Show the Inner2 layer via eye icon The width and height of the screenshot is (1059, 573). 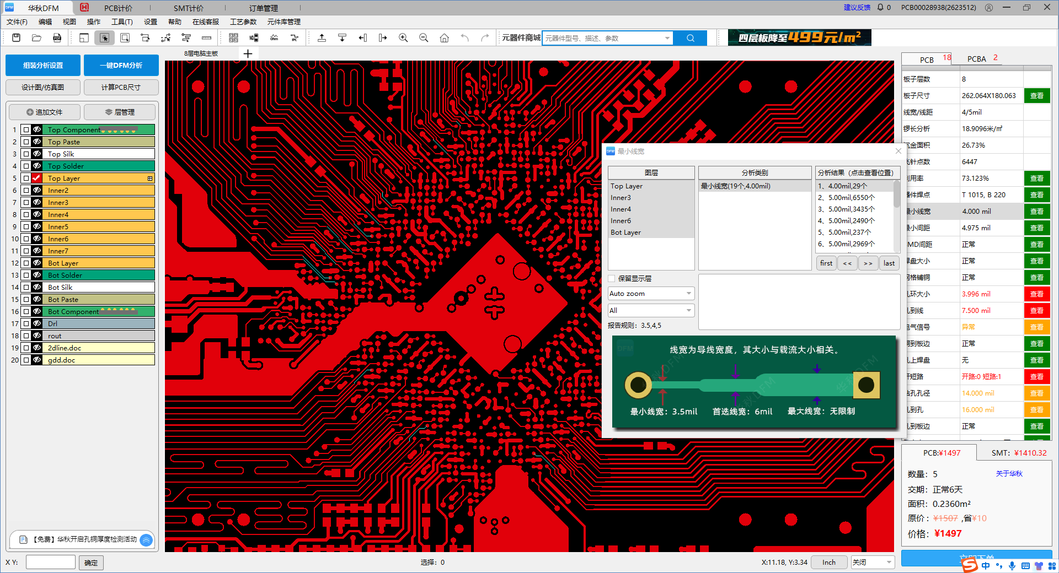click(x=37, y=191)
